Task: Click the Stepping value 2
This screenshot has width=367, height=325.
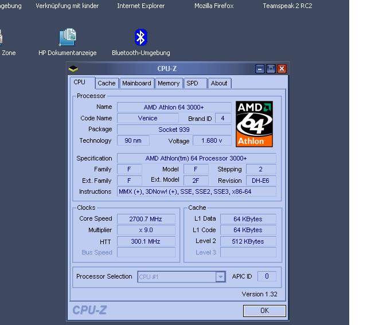Action: (261, 169)
